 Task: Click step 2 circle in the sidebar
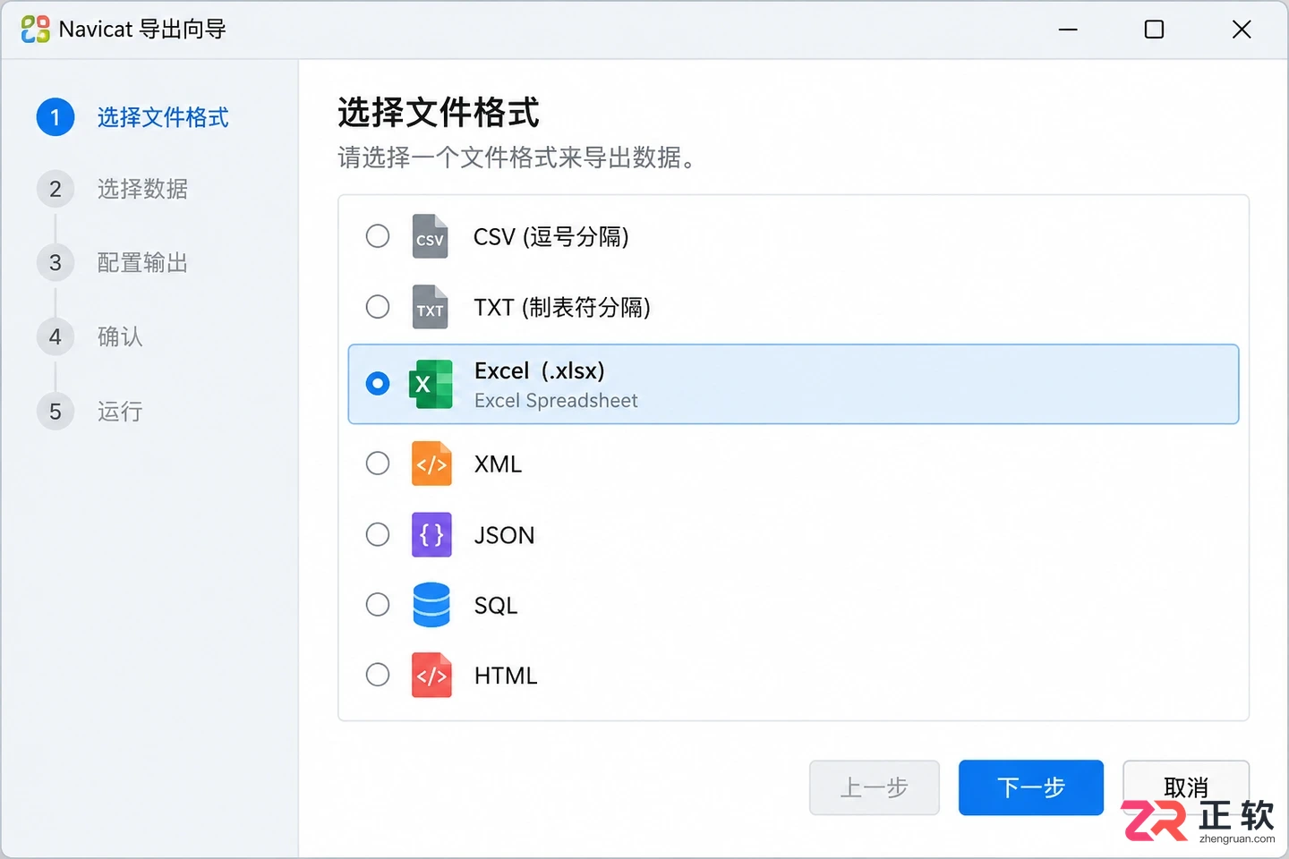55,189
